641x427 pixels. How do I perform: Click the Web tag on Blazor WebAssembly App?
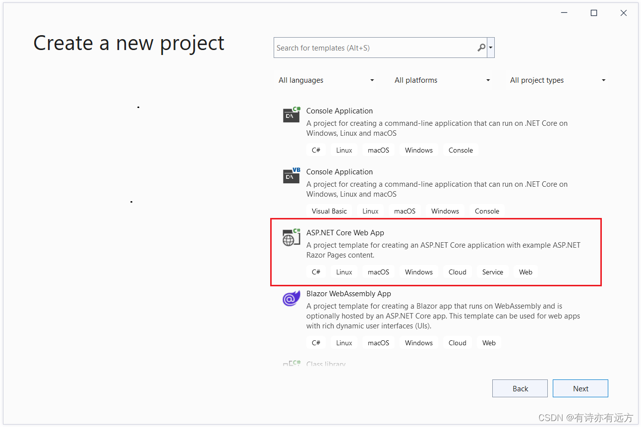tap(489, 343)
